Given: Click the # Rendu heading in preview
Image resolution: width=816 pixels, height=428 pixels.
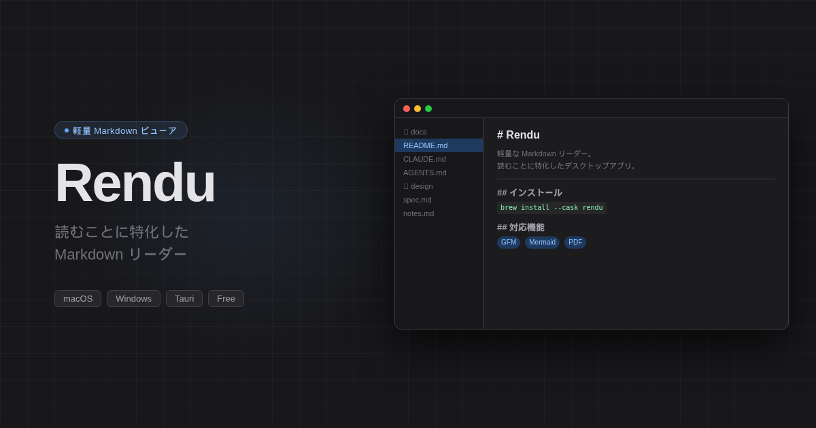Looking at the screenshot, I should [518, 135].
